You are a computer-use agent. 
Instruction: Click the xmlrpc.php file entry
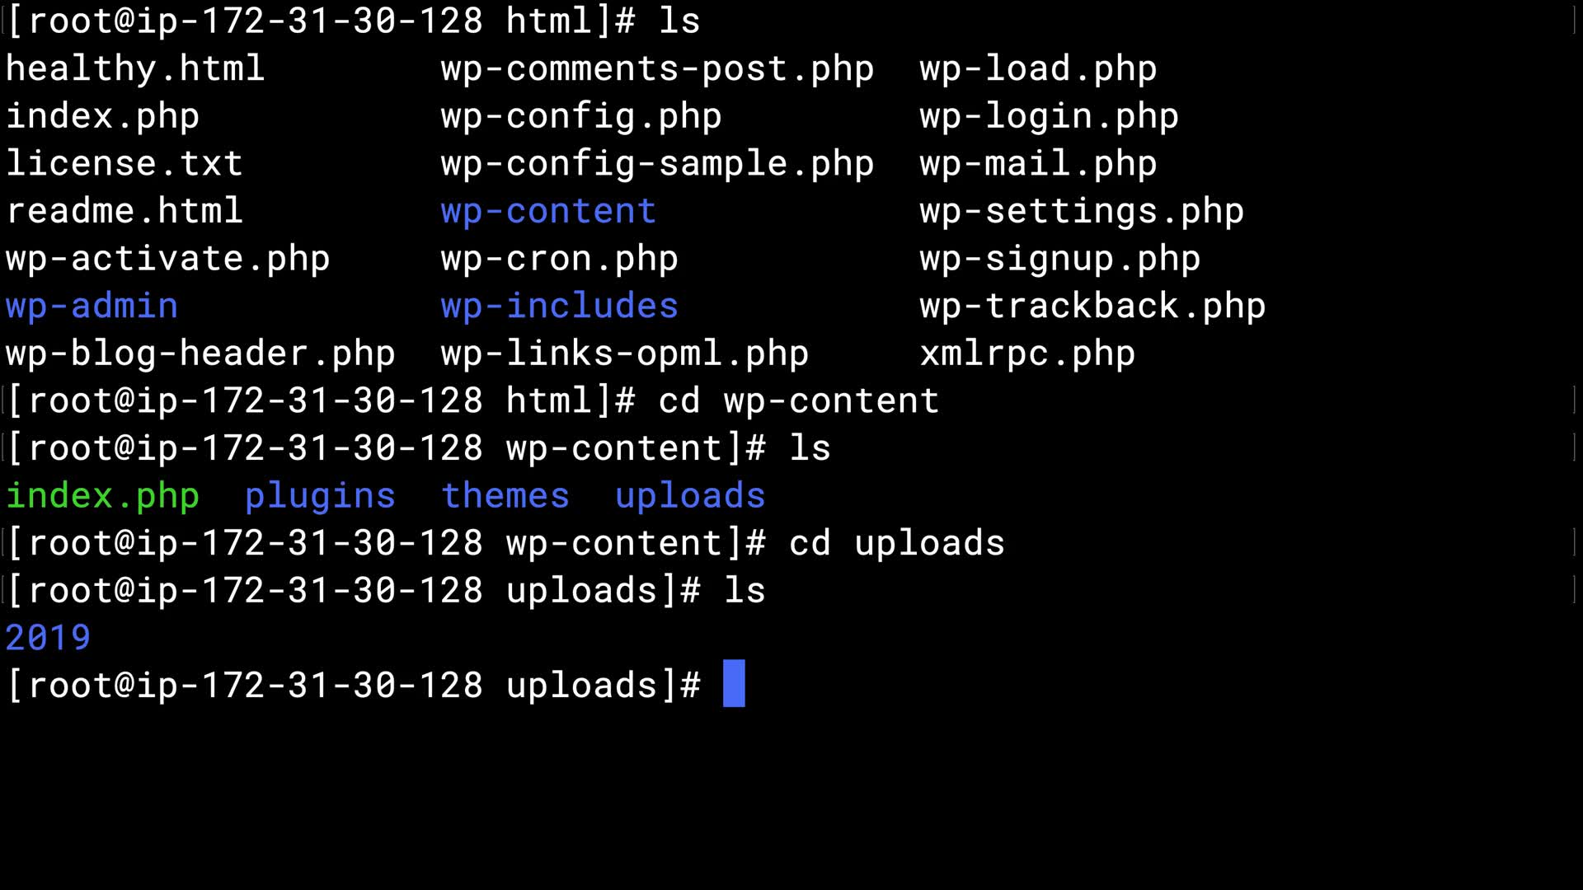(x=1027, y=354)
